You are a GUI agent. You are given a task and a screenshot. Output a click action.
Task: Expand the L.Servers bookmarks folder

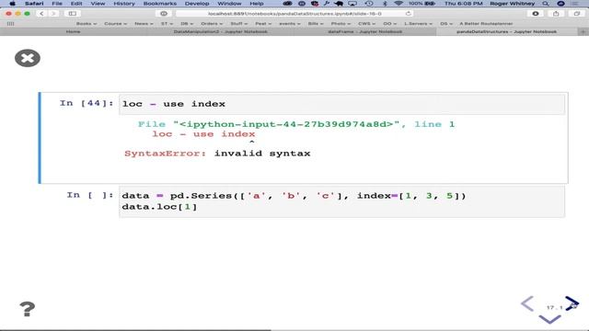click(x=418, y=24)
